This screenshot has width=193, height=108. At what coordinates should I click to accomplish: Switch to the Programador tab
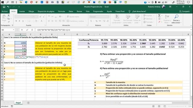pos(98,11)
